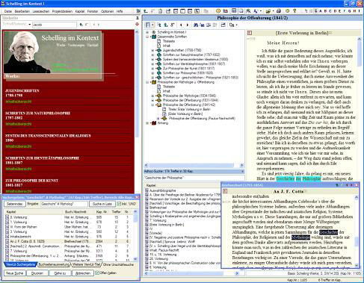Open the Lesezeichen menu

[41, 11]
